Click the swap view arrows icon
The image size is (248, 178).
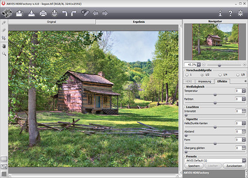click(4, 166)
